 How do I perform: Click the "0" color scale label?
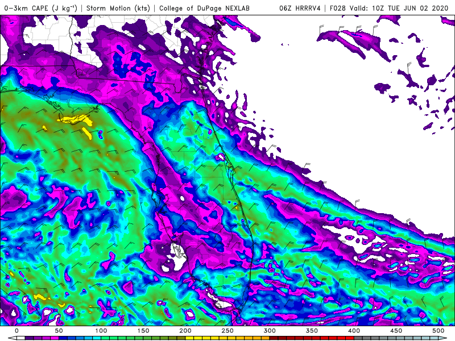pyautogui.click(x=16, y=331)
